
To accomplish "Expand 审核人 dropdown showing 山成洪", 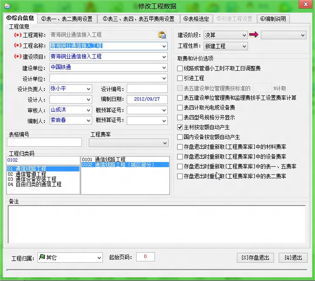I will tap(88, 110).
